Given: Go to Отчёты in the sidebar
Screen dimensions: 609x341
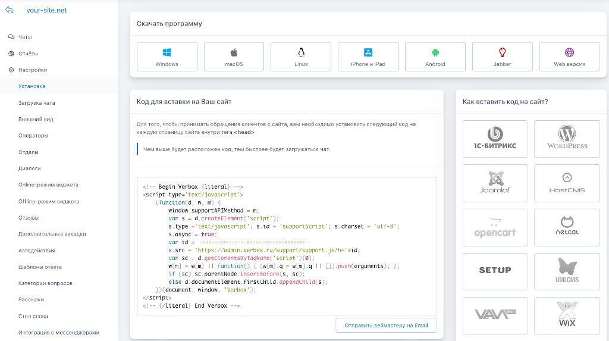Looking at the screenshot, I should (x=28, y=54).
